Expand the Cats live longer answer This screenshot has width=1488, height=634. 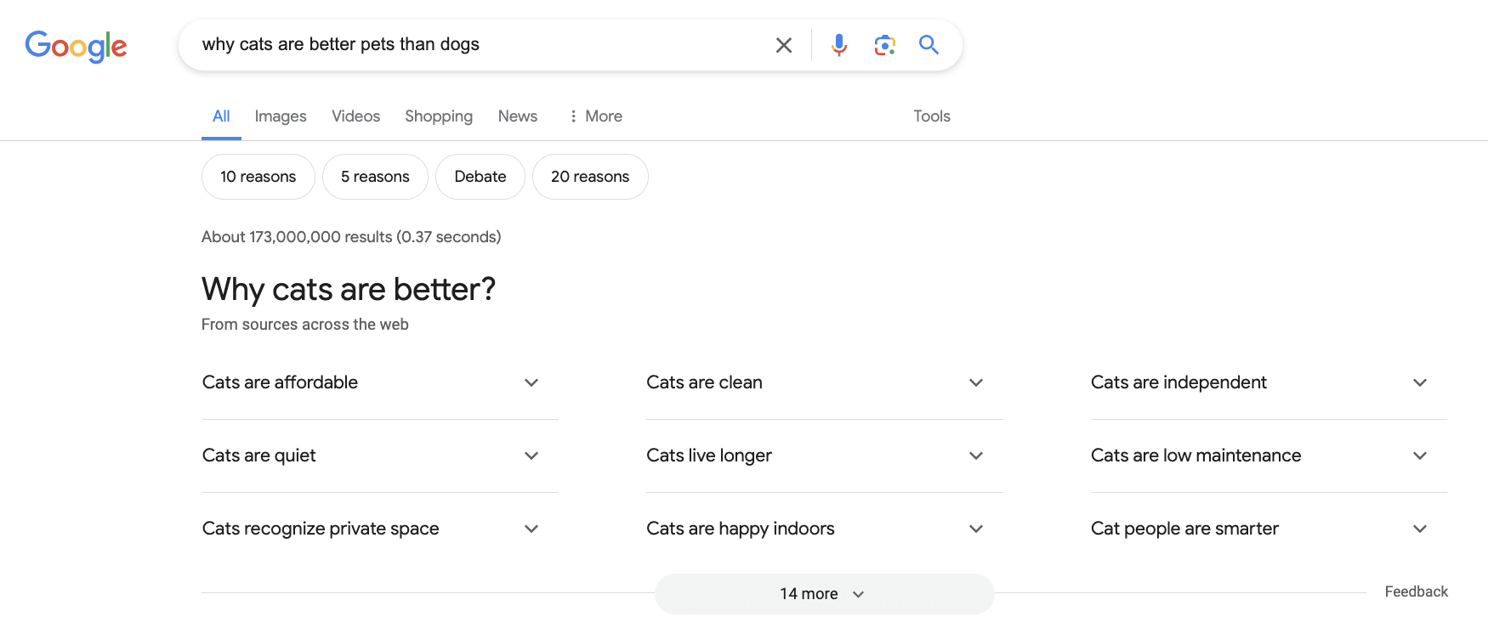[975, 456]
